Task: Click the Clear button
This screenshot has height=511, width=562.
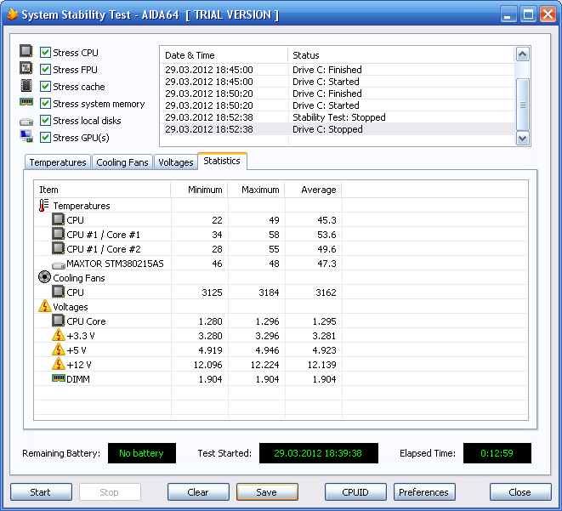Action: (198, 492)
